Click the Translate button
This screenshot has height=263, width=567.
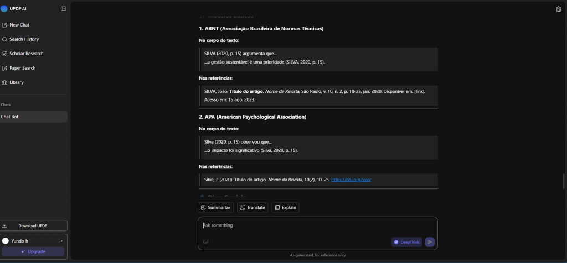click(x=252, y=208)
